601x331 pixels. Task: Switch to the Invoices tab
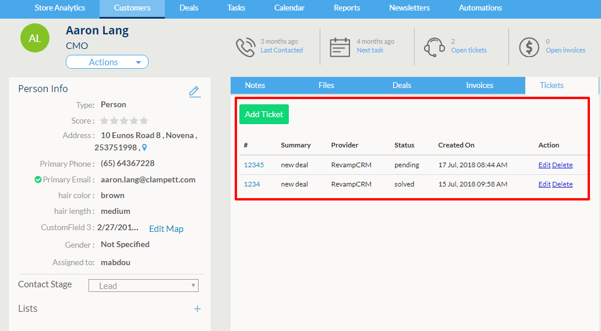coord(479,85)
